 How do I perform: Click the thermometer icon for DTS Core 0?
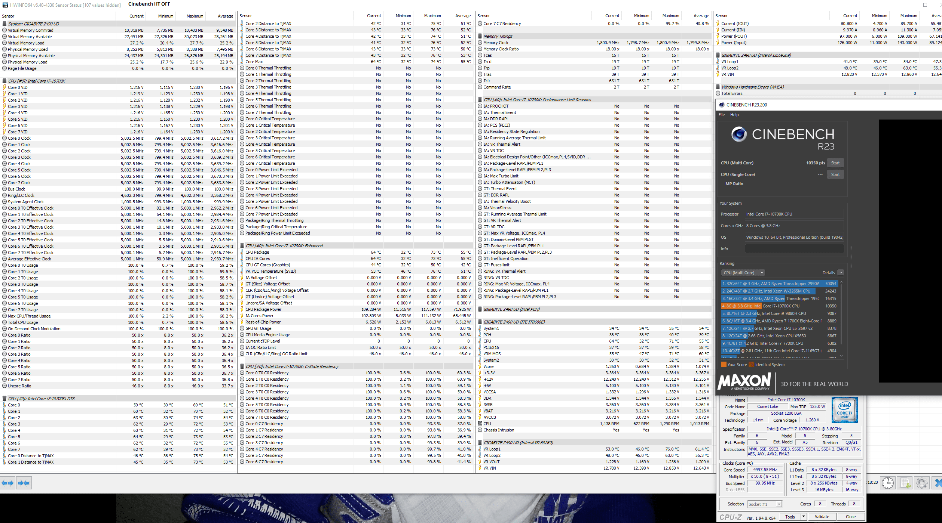4,405
